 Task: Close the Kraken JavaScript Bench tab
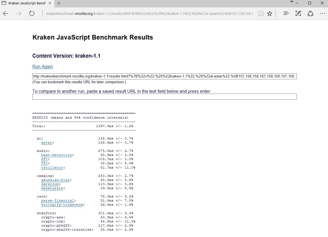click(x=50, y=3)
